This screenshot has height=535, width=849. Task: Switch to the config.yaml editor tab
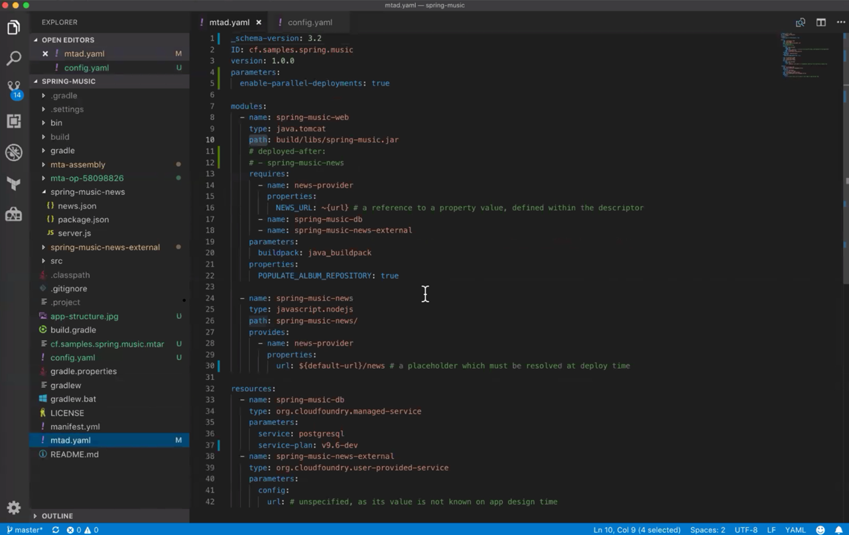point(310,23)
